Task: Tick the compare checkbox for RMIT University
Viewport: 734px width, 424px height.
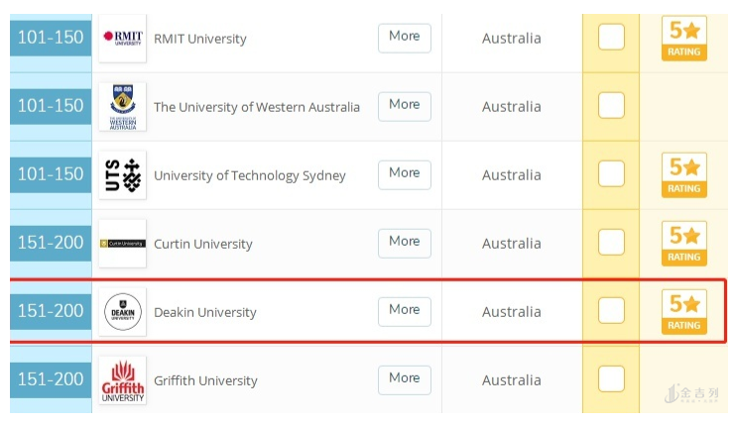Action: tap(611, 38)
